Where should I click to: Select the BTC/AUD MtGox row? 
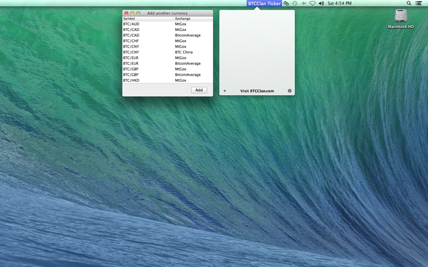click(x=167, y=24)
